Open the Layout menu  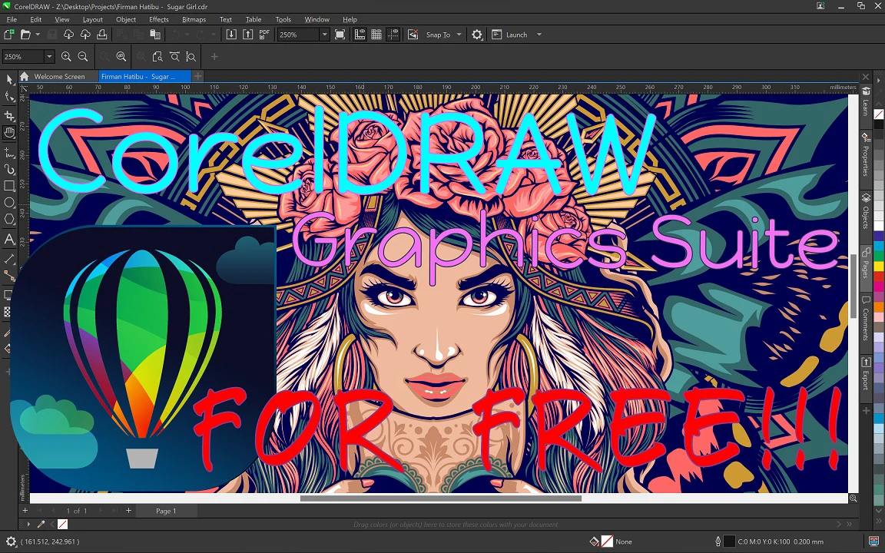tap(92, 19)
